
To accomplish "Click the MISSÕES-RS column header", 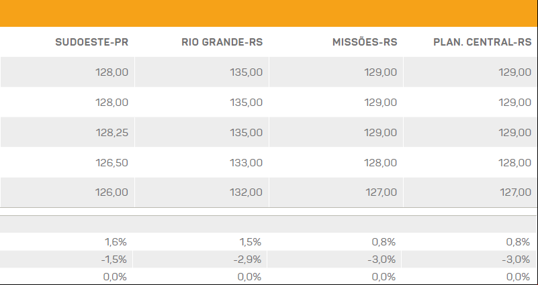I will [x=365, y=42].
